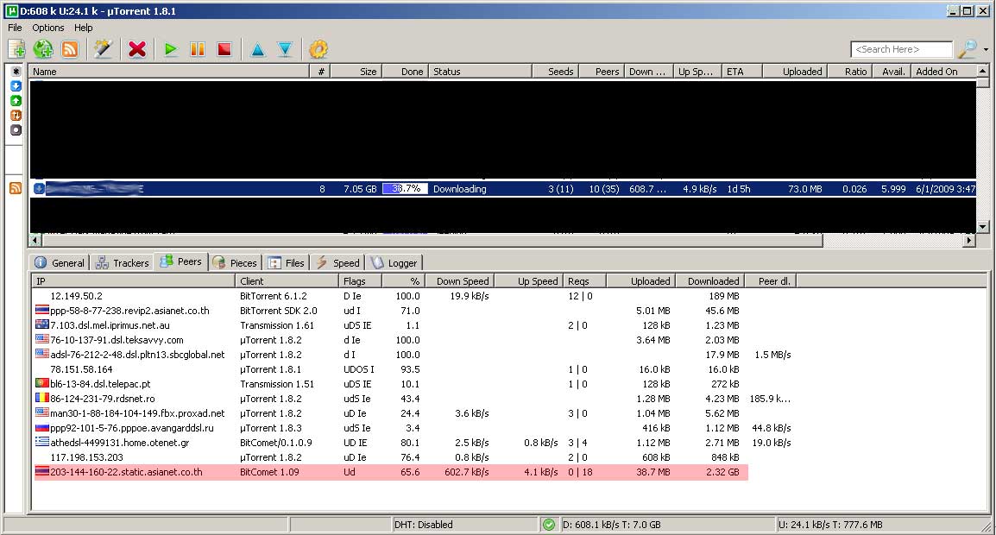Select the Completed category sidebar icon
The width and height of the screenshot is (996, 535).
[16, 100]
